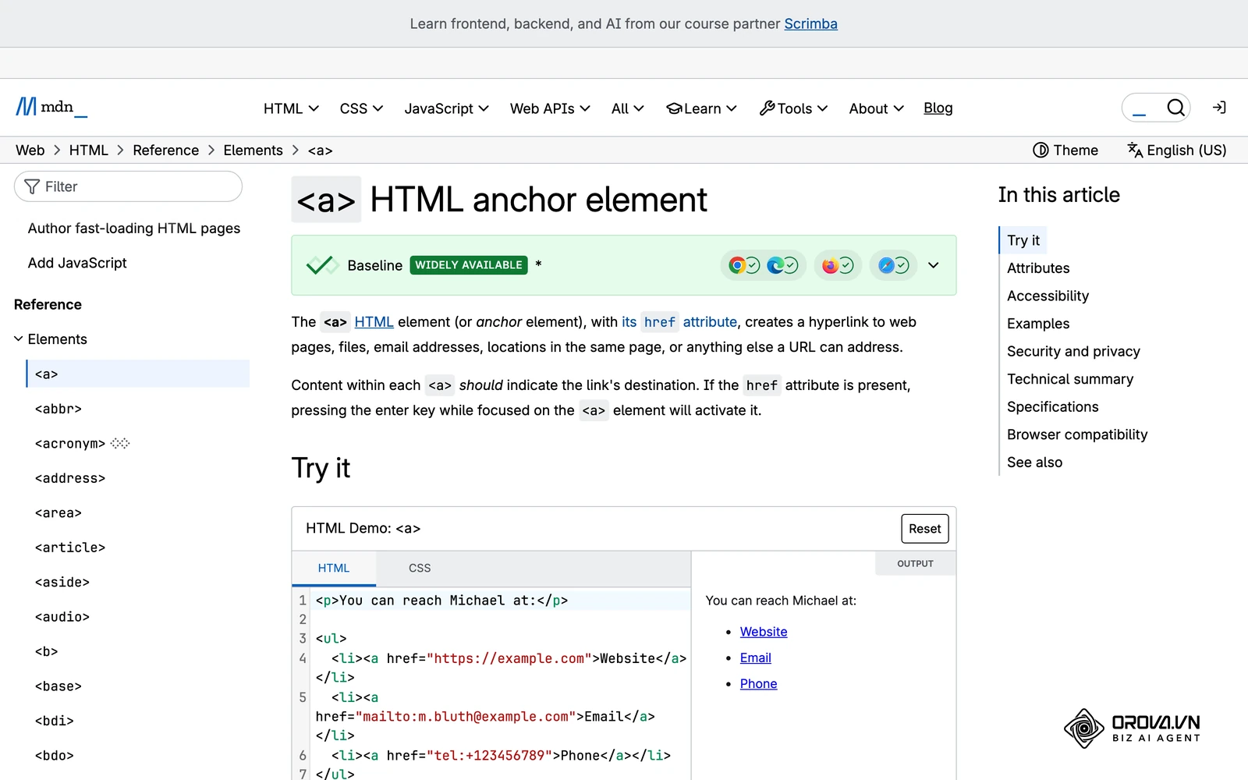Open the Scrimba partner link
1248x780 pixels.
point(811,23)
